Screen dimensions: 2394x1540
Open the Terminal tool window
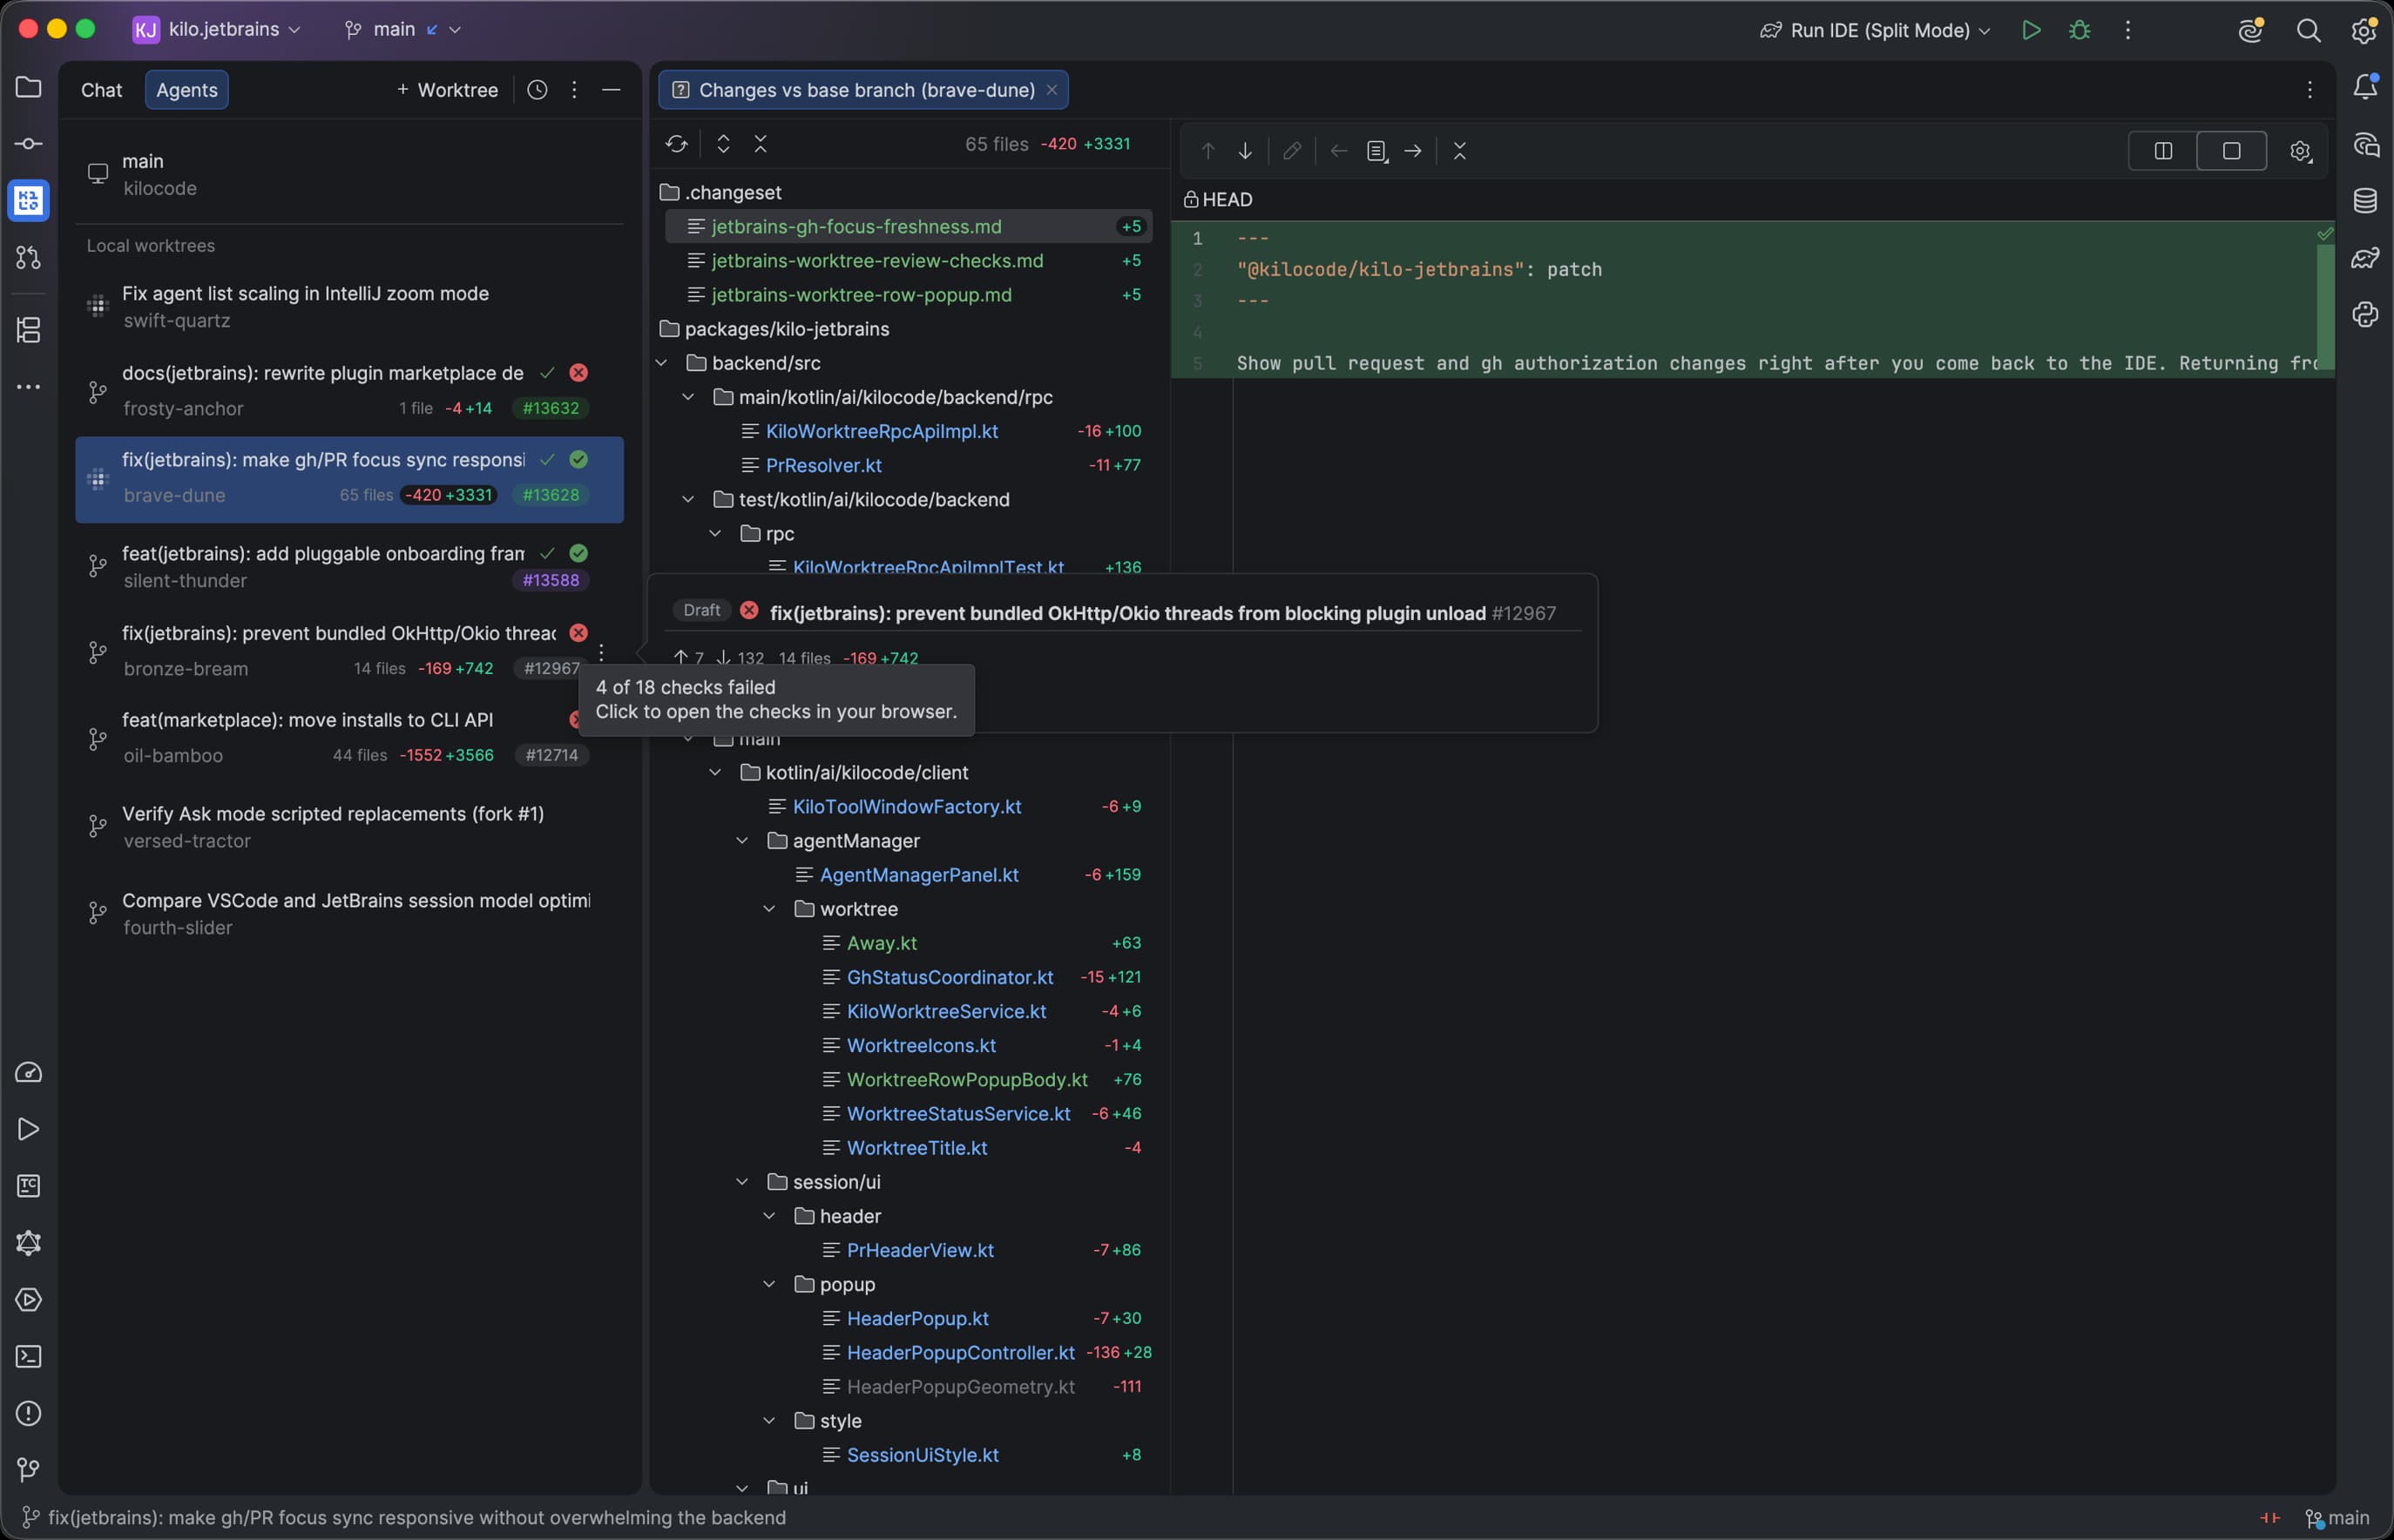click(28, 1357)
